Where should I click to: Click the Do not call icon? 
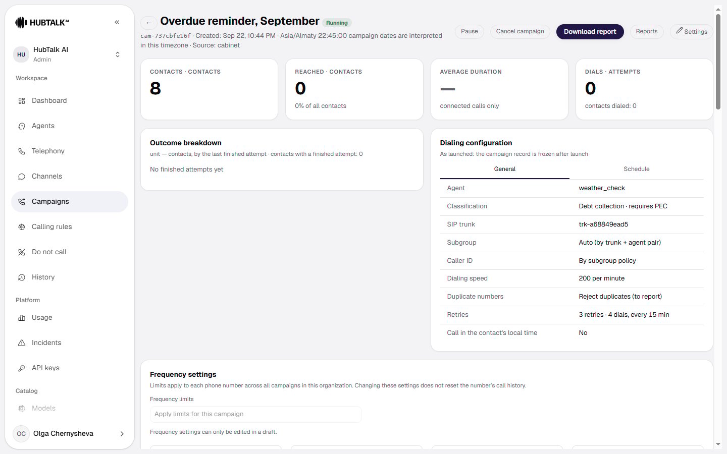coord(22,252)
